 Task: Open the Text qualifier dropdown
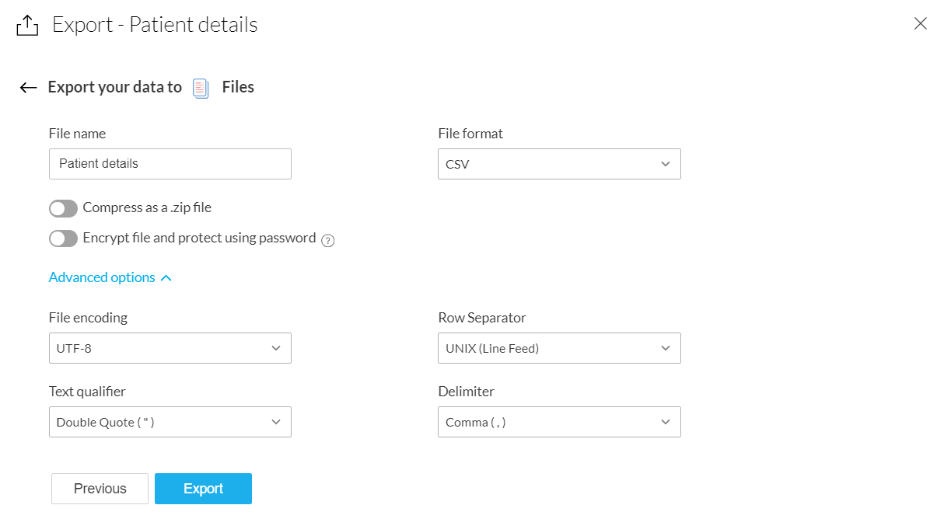tap(170, 422)
